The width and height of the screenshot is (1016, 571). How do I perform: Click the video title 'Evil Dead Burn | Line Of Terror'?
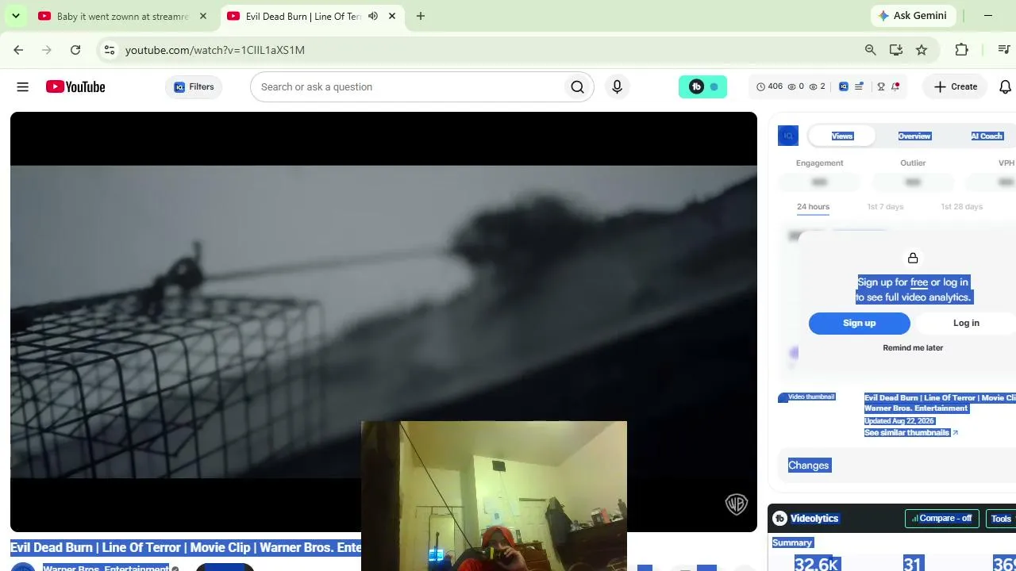pos(186,548)
